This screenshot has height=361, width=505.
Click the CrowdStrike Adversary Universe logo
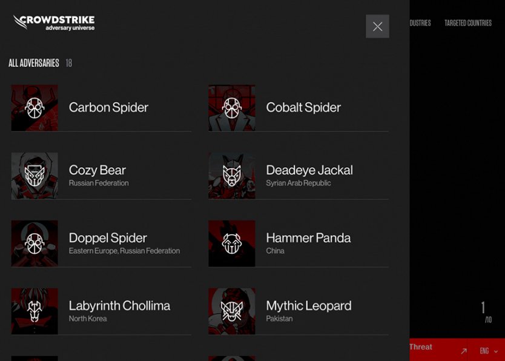click(x=55, y=23)
